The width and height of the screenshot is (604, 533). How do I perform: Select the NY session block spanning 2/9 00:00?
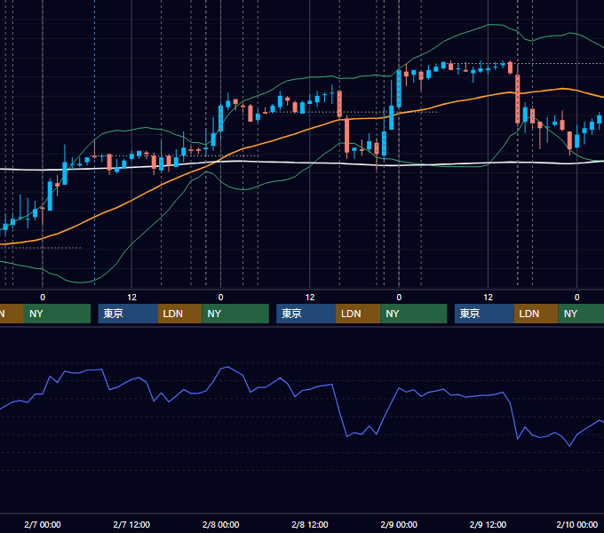tap(414, 314)
